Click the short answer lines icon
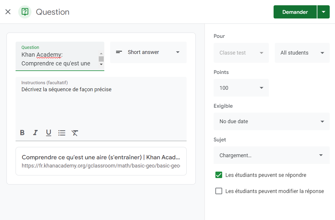Image resolution: width=335 pixels, height=220 pixels. click(x=119, y=52)
